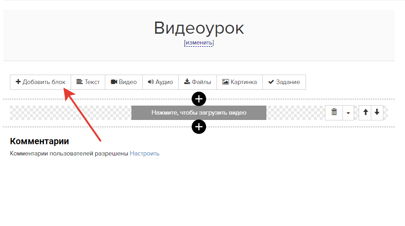Viewport: 405px width, 226px height.
Task: Click the plus circle above the video block
Action: pos(199,99)
